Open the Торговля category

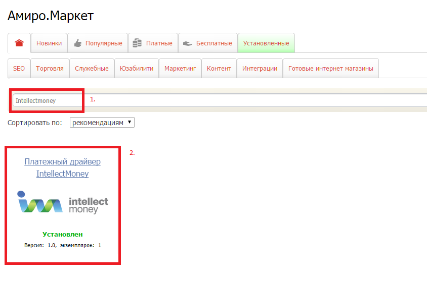(x=50, y=69)
